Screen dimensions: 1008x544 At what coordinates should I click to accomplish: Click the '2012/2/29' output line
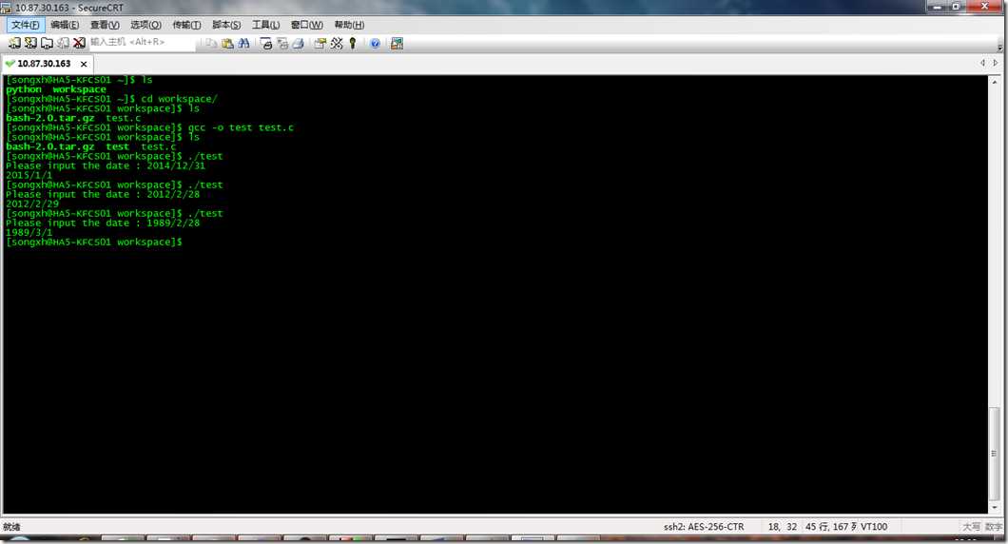32,204
